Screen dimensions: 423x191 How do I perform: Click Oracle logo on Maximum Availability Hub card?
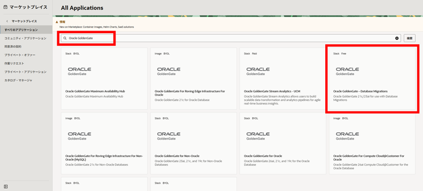pos(79,71)
